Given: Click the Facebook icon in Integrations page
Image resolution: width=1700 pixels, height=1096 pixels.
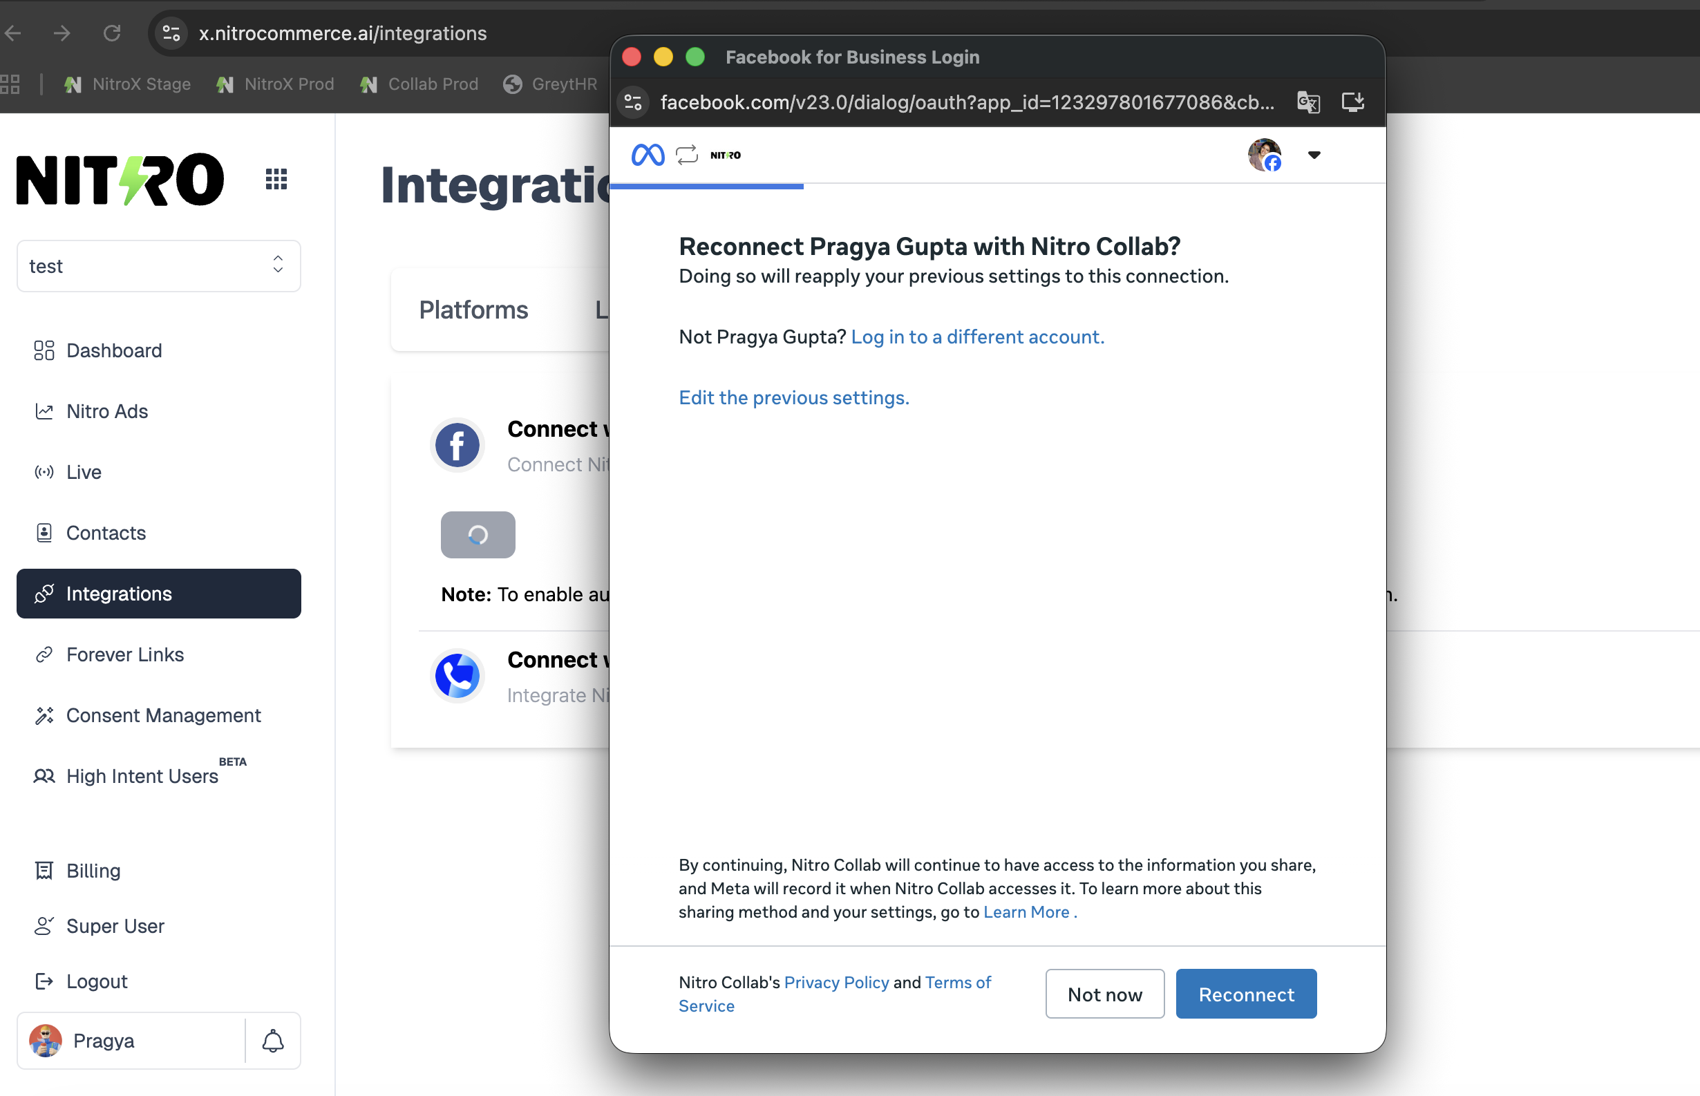Looking at the screenshot, I should point(457,446).
